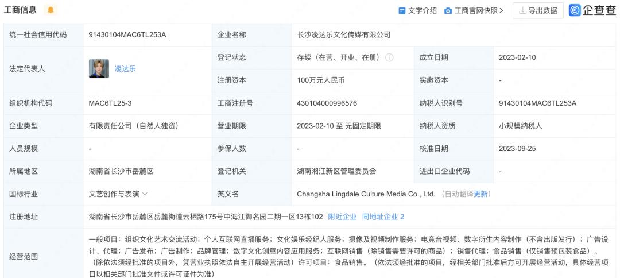Select organization code MAC6TL25-3
This screenshot has width=620, height=278.
pyautogui.click(x=110, y=103)
